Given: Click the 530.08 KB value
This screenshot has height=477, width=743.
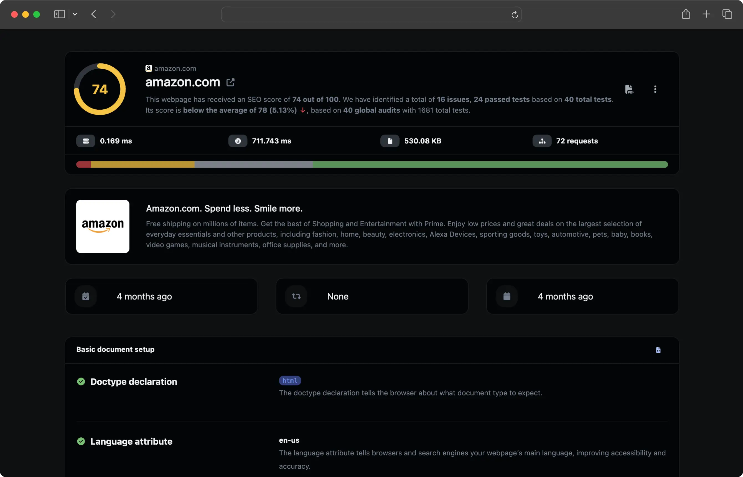Looking at the screenshot, I should click(x=423, y=141).
